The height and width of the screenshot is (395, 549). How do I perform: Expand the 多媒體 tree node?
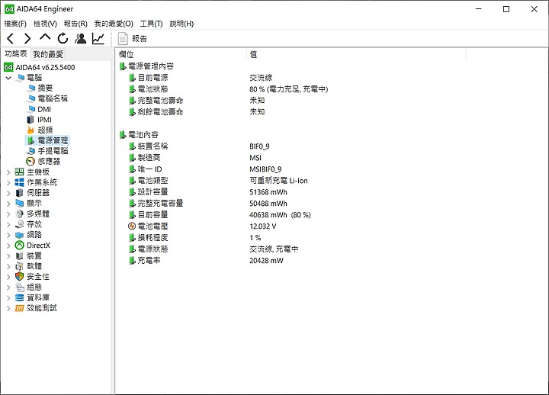pyautogui.click(x=8, y=214)
